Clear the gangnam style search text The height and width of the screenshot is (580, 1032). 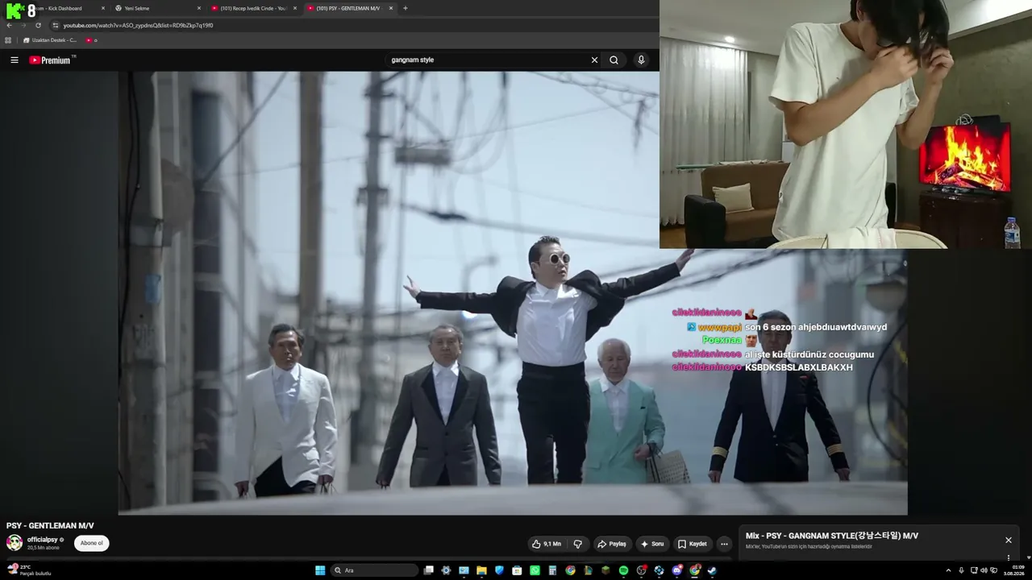[594, 60]
